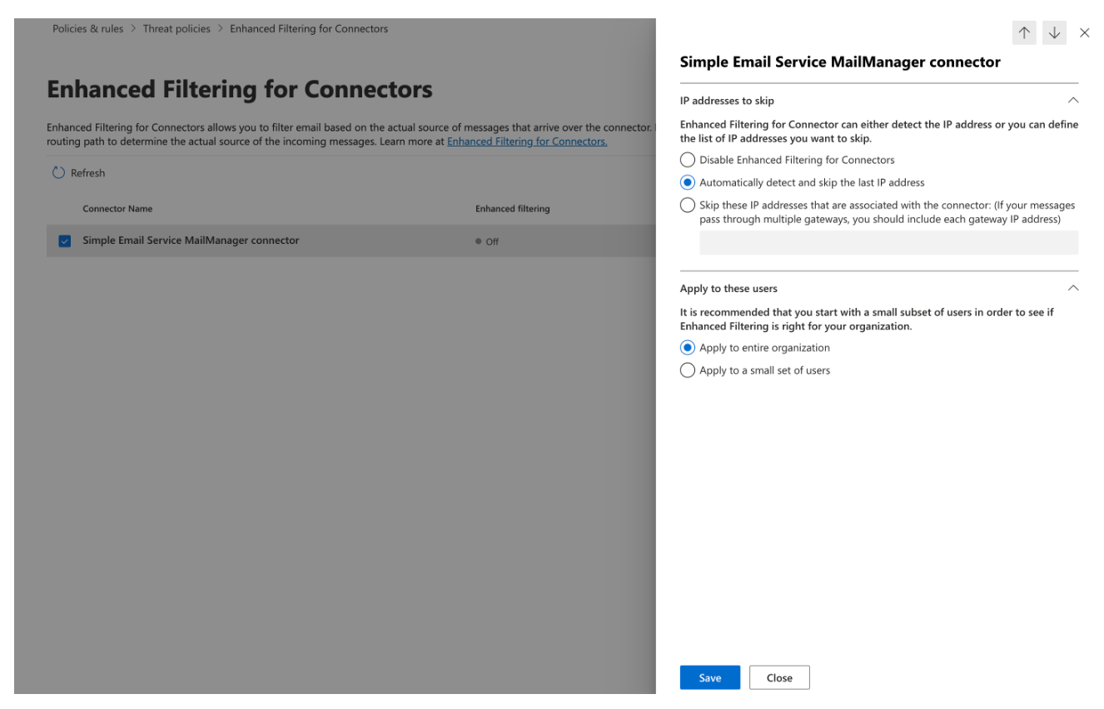Screen dimensions: 1104x709
Task: Click the Save button
Action: tap(709, 677)
